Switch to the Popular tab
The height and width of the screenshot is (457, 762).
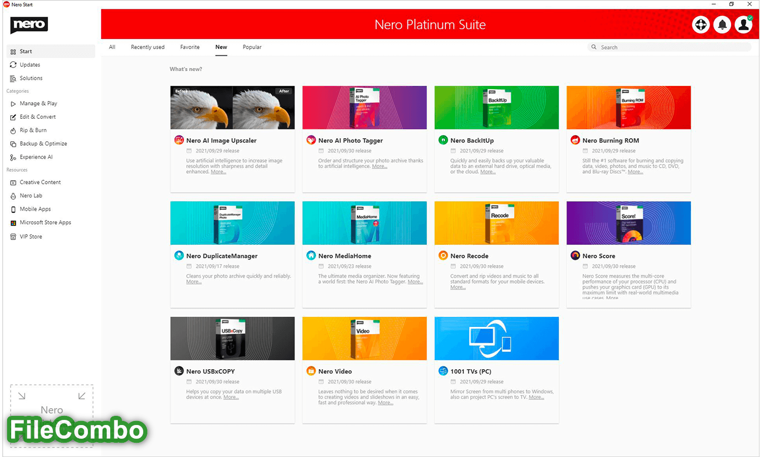[x=252, y=47]
